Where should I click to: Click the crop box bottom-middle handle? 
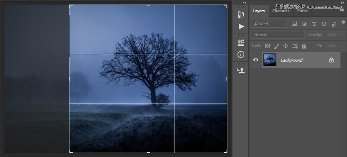click(148, 153)
